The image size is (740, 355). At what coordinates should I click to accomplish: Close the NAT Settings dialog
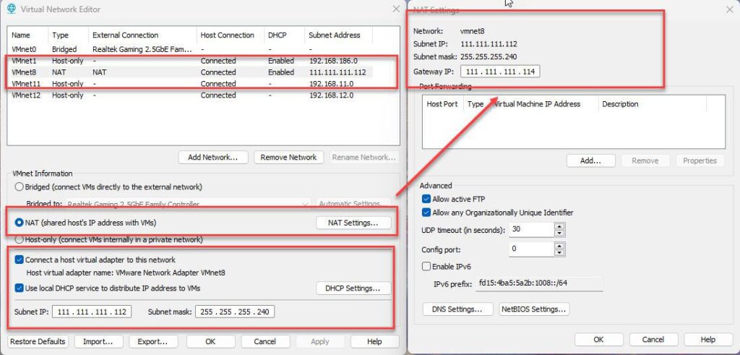tap(729, 9)
